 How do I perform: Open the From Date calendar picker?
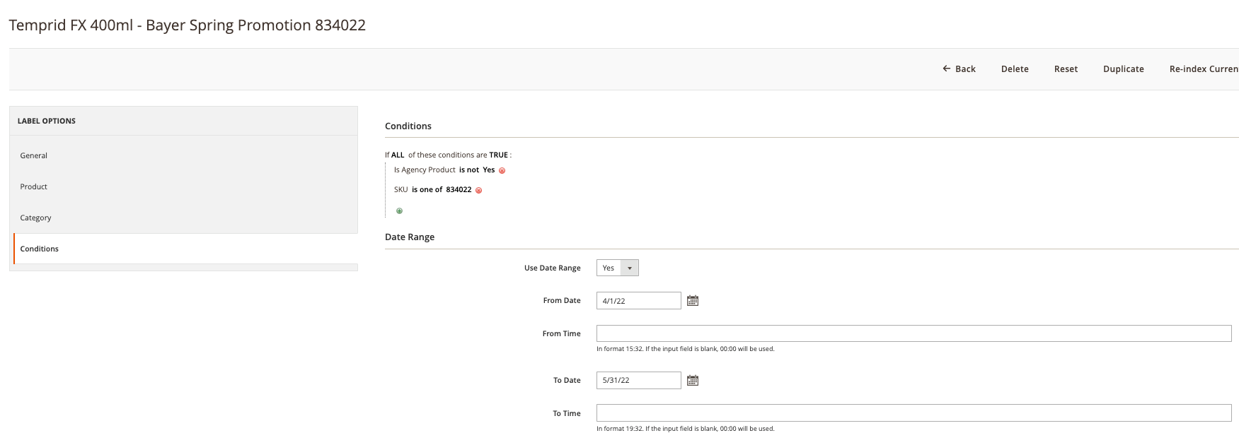(x=693, y=301)
